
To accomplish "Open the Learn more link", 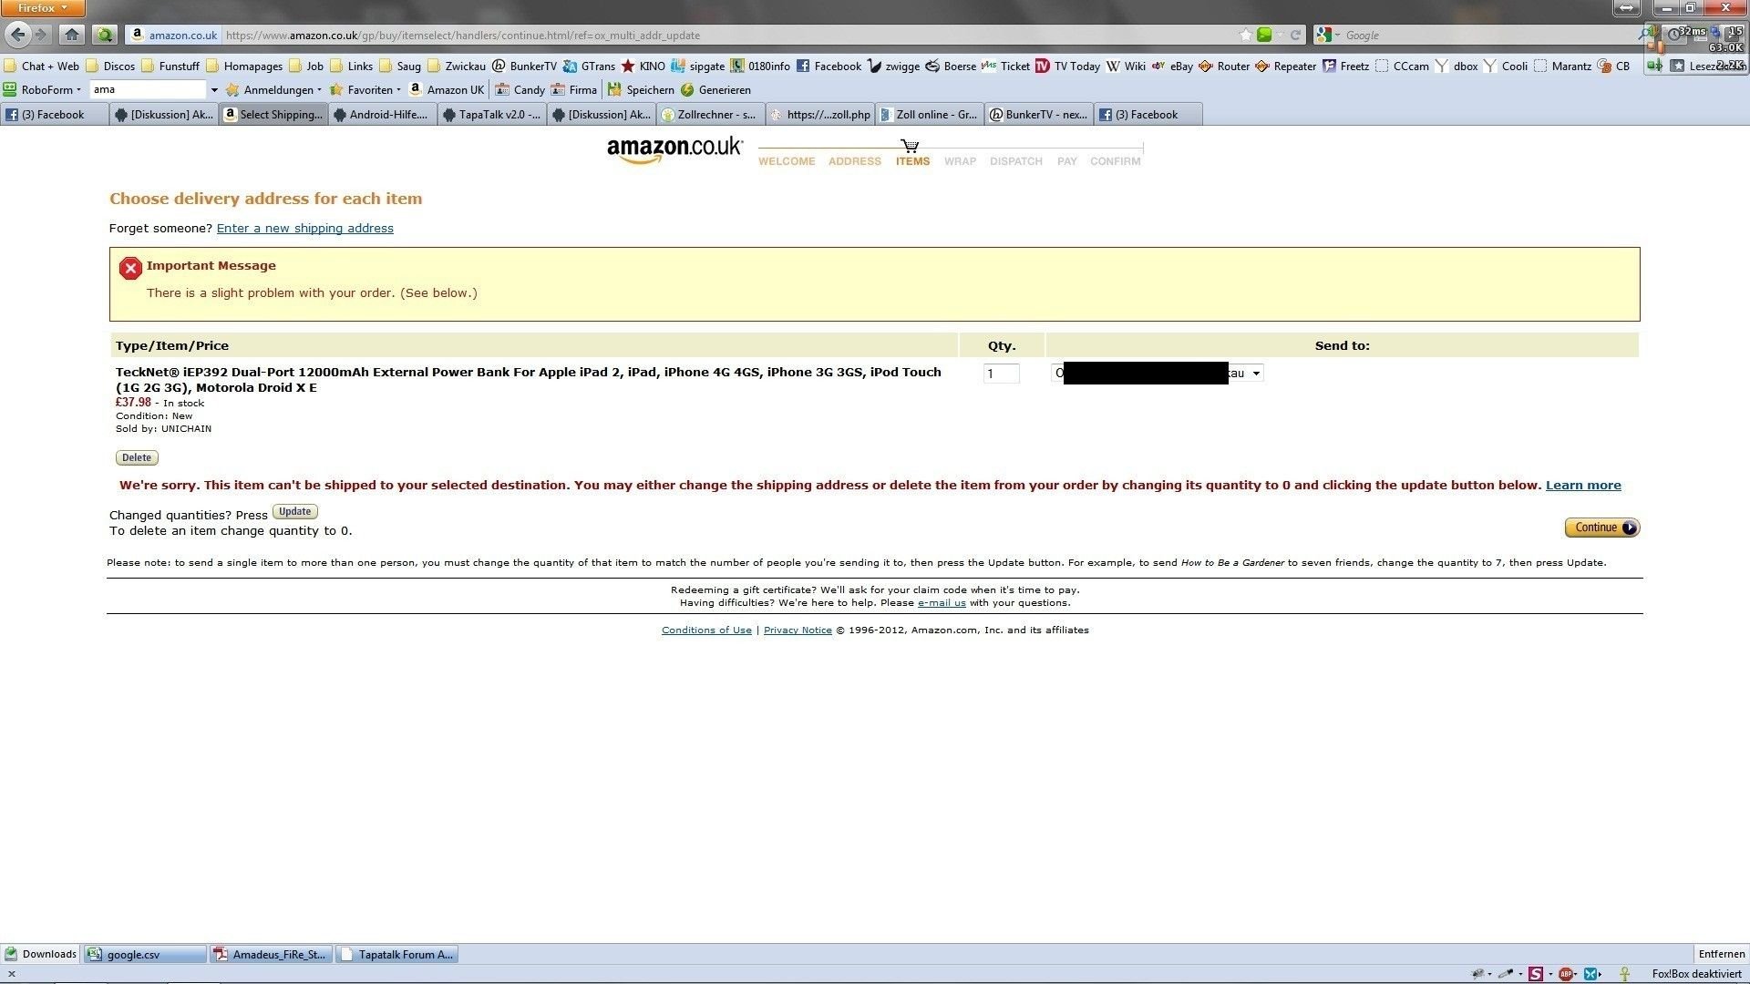I will click(1583, 485).
